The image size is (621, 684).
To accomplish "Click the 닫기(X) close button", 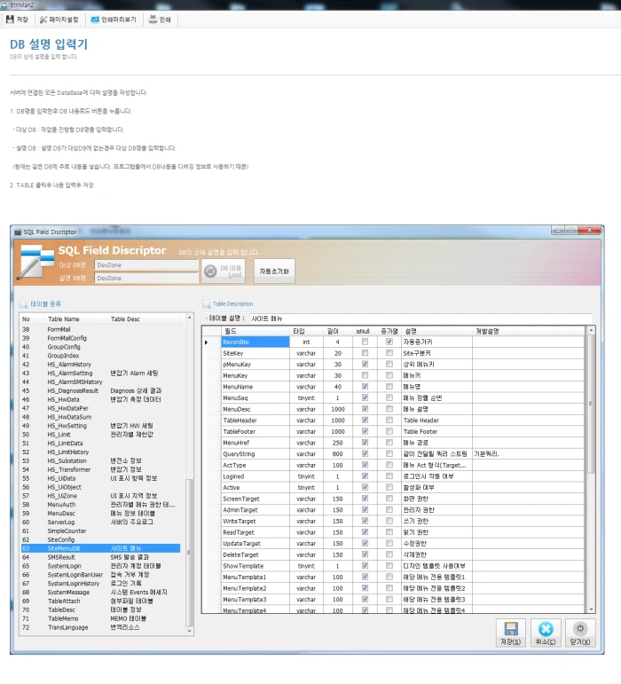I will (580, 633).
